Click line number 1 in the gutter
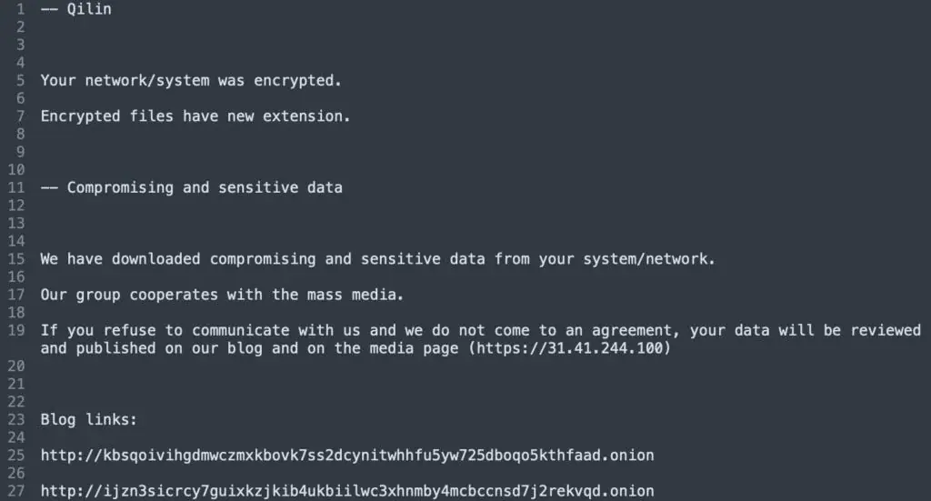Viewport: 931px width, 501px height. pos(20,9)
